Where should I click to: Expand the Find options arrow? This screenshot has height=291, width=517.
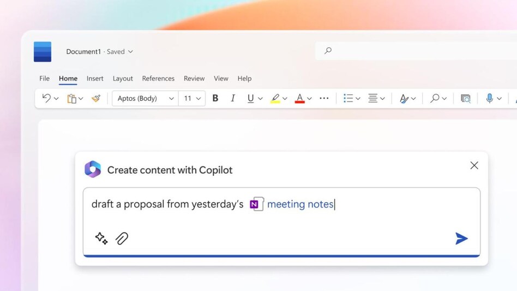coord(444,98)
